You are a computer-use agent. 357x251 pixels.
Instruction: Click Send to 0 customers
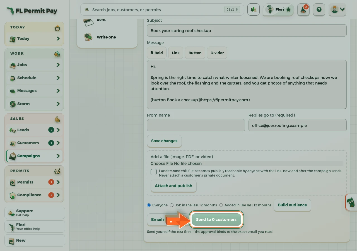pyautogui.click(x=216, y=219)
